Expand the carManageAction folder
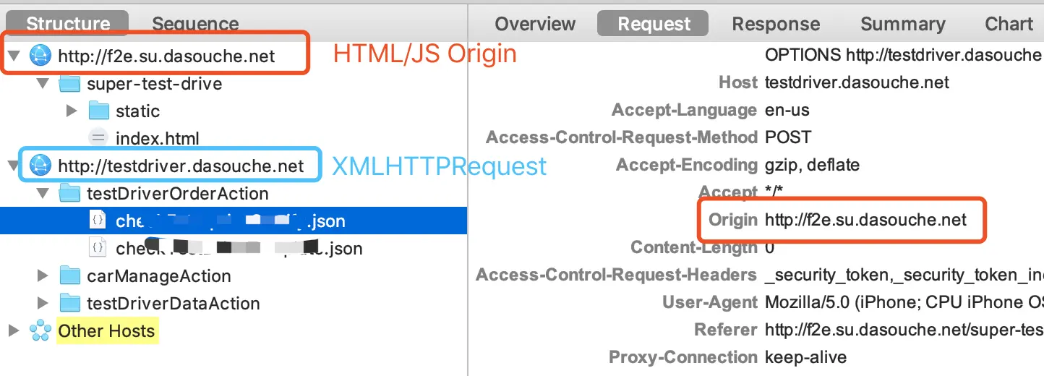 (43, 276)
